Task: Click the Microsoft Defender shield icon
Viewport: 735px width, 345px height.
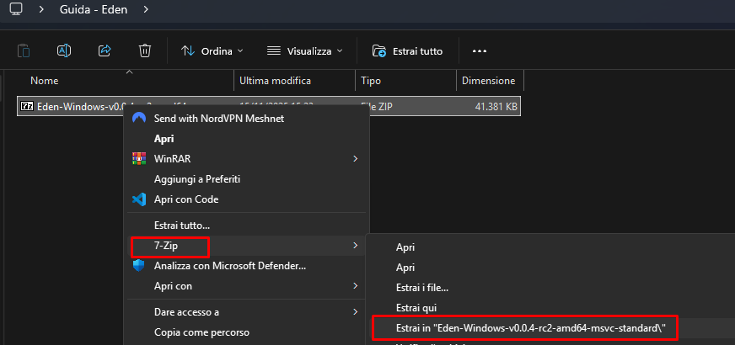Action: 139,266
